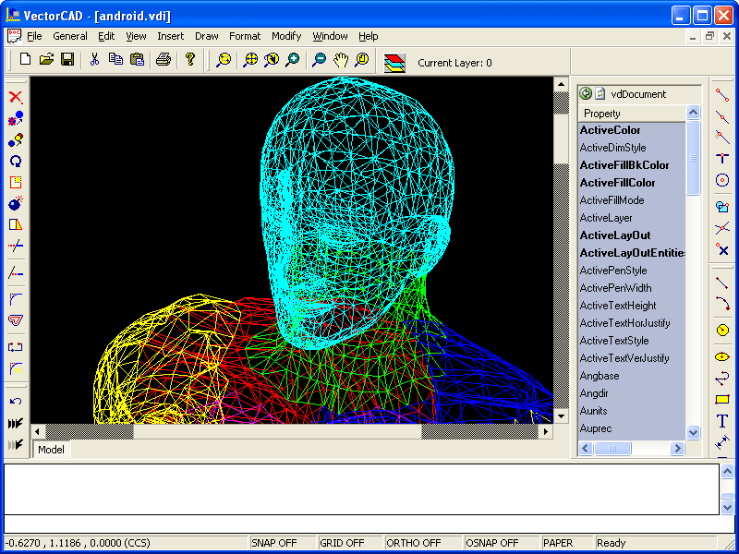Open the Draw menu
The height and width of the screenshot is (554, 739).
(x=206, y=36)
